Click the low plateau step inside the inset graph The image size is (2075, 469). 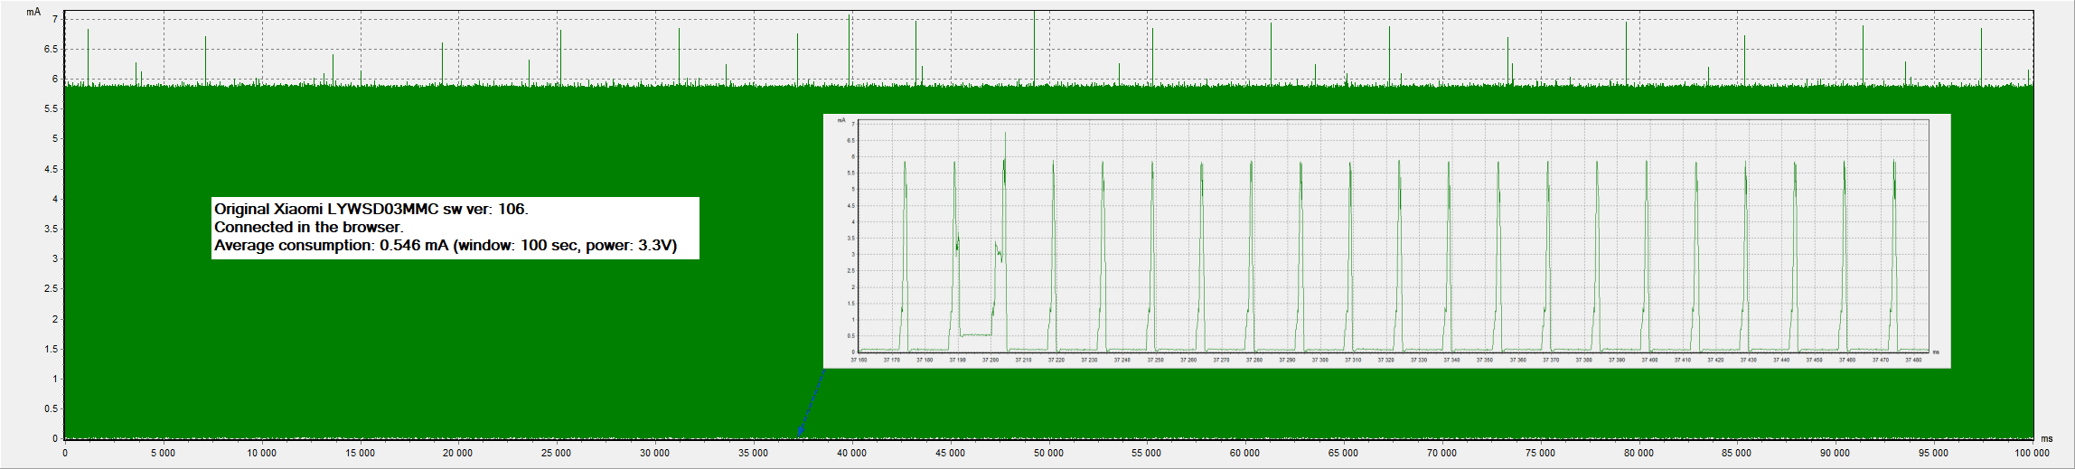(x=976, y=335)
